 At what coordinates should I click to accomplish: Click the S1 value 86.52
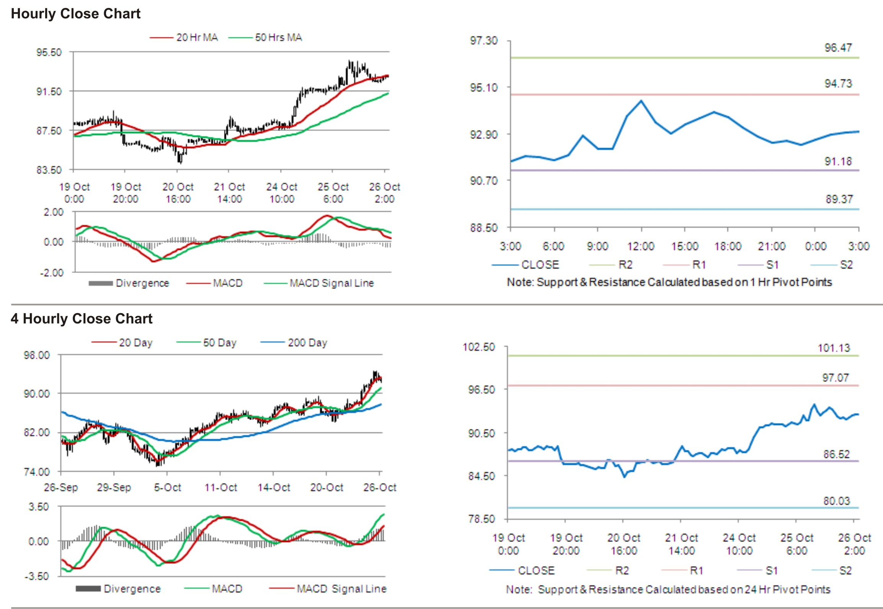(836, 454)
